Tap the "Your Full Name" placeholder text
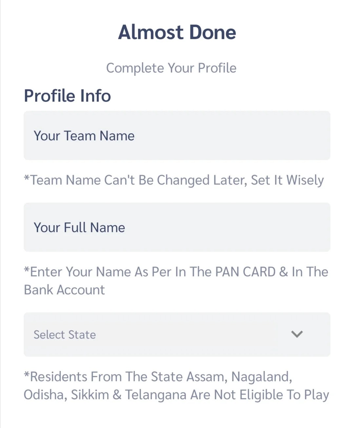 click(x=79, y=227)
